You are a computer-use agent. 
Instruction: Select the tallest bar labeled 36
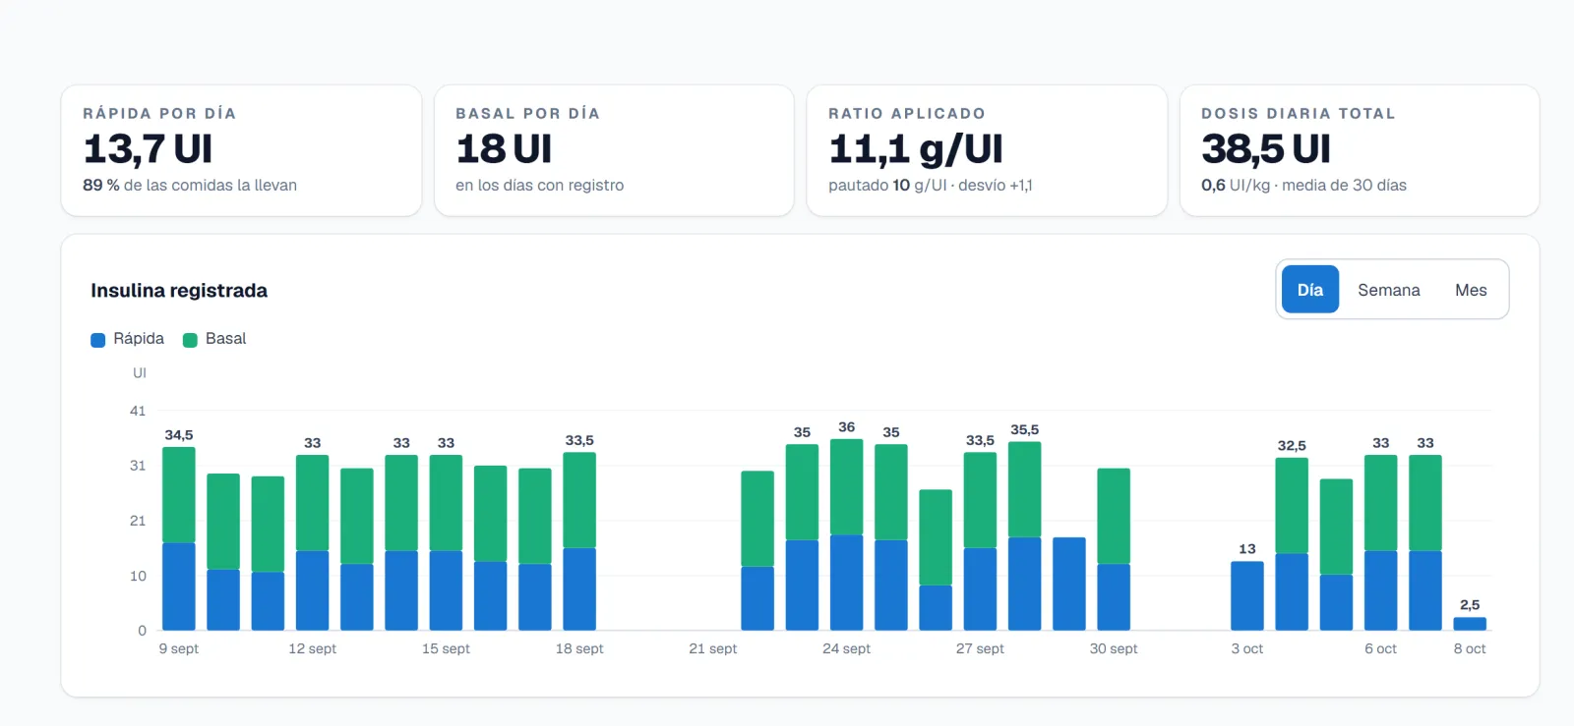847,534
